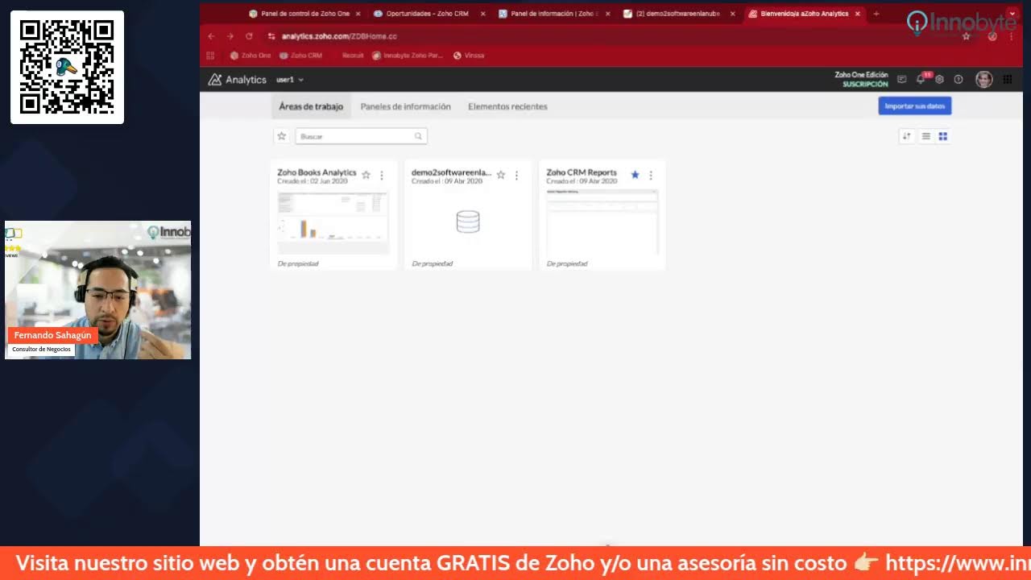The width and height of the screenshot is (1031, 580).
Task: Click the Buscar search field
Action: pos(361,136)
